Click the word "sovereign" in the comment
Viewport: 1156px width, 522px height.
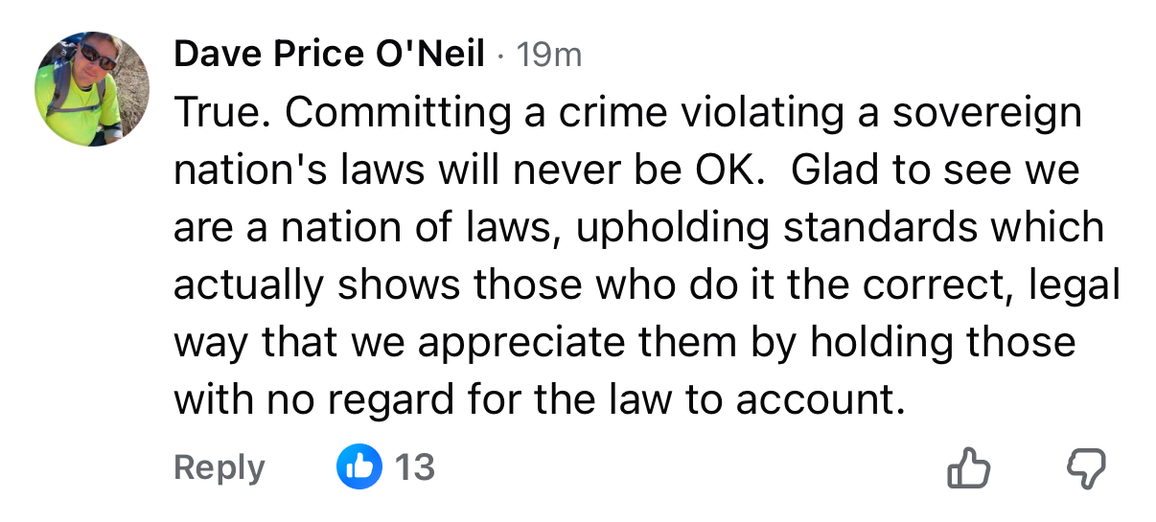point(986,113)
